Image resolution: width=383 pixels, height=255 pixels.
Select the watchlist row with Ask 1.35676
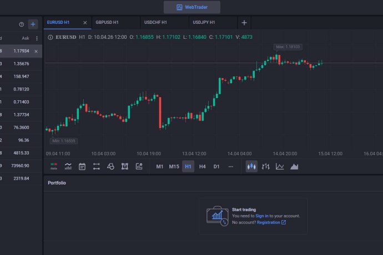(21, 64)
